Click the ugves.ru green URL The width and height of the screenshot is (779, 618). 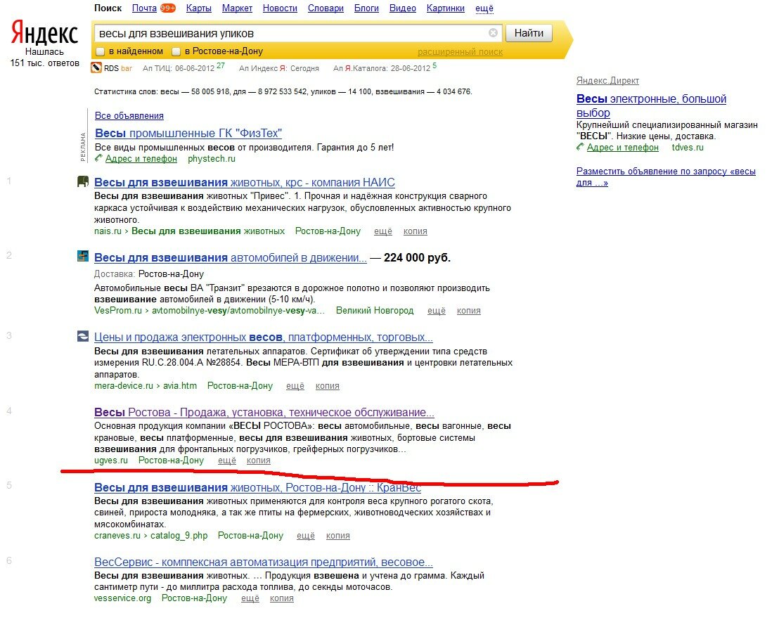click(111, 460)
